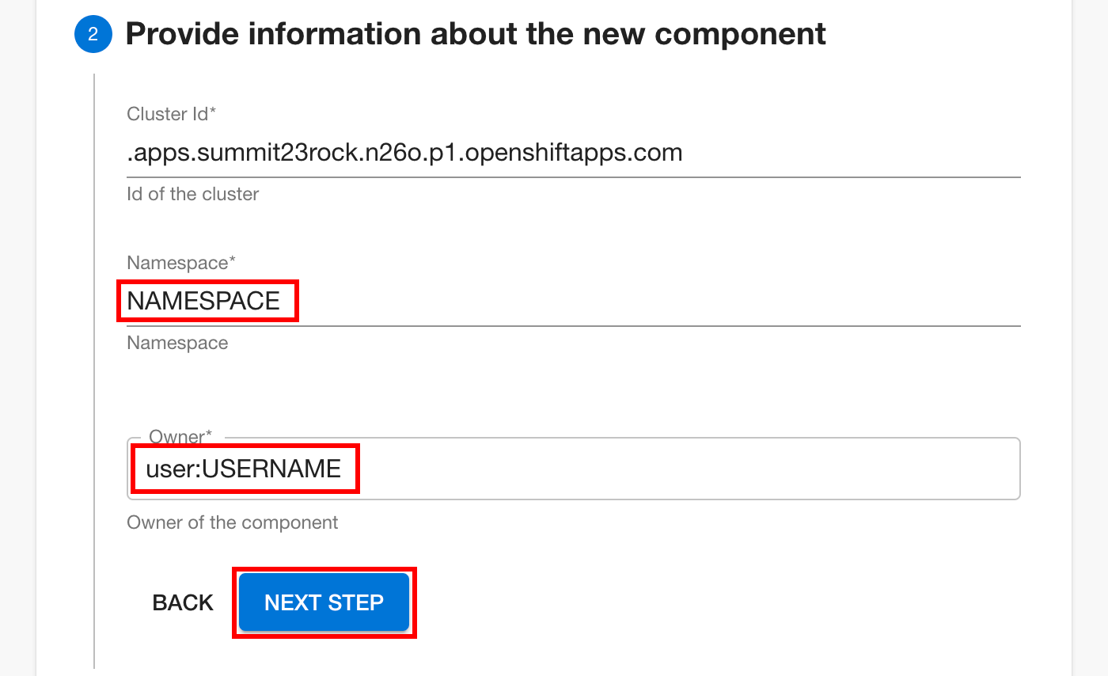The height and width of the screenshot is (676, 1108).
Task: Click the empty right side of Owner box
Action: pyautogui.click(x=689, y=469)
